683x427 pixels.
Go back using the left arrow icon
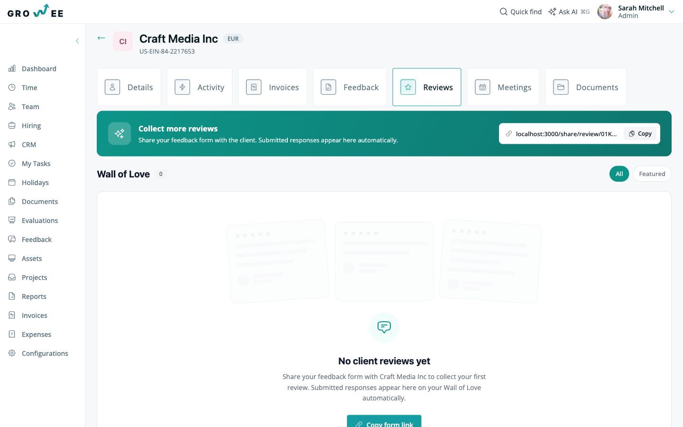[101, 38]
